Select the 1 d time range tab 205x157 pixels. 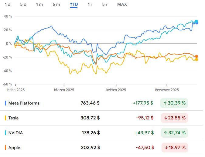click(8, 5)
